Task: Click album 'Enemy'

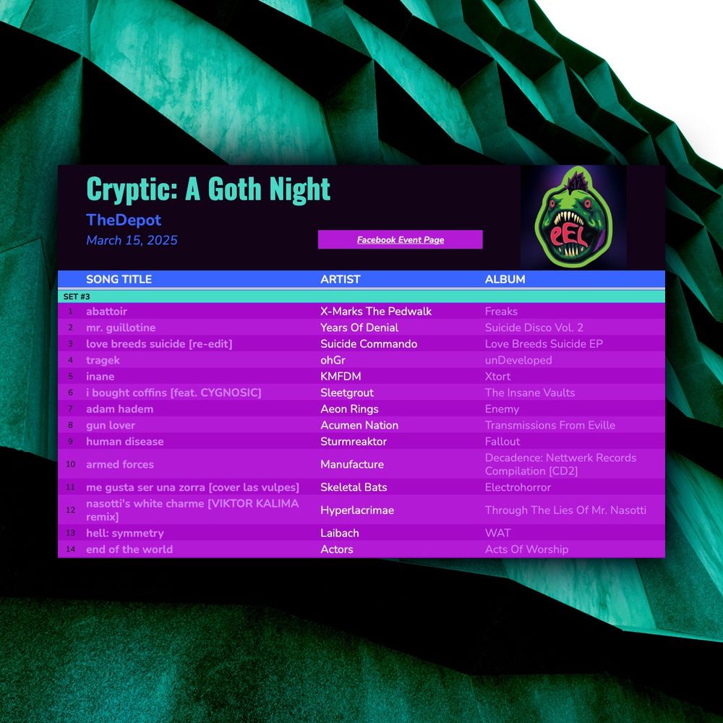Action: point(502,409)
